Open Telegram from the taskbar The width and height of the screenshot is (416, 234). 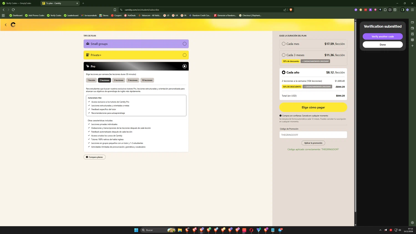(x=280, y=230)
